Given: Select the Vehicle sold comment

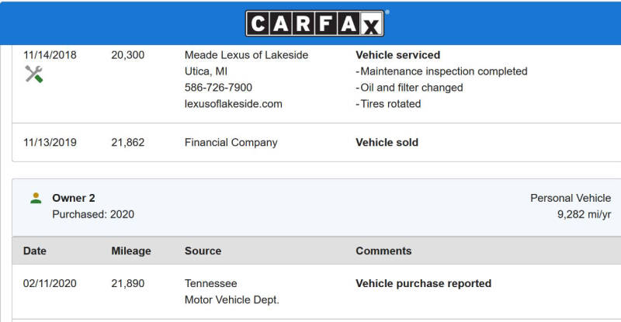Looking at the screenshot, I should coord(387,142).
